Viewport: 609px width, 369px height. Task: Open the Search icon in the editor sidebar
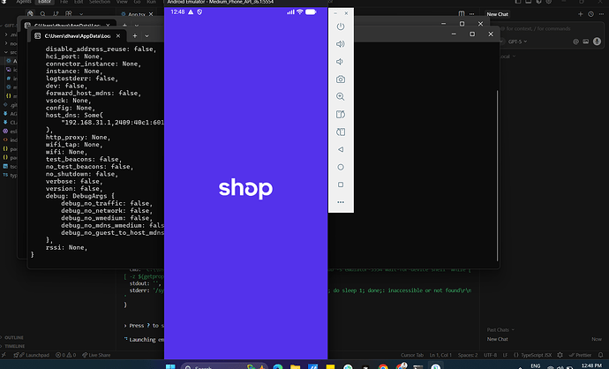tap(42, 14)
